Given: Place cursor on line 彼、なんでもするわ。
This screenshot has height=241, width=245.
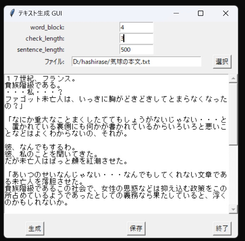Looking at the screenshot, I should [40, 147].
